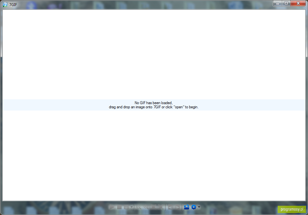Click the Stop playback square button
The height and width of the screenshot is (215, 308).
tap(119, 207)
